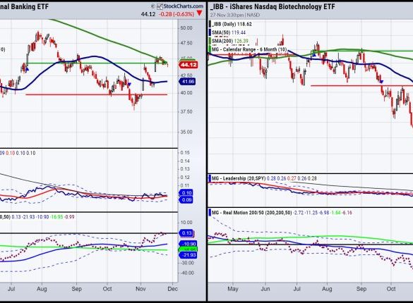Screen dimensions: 413x303
Task: Click the 'SMA(50) 119.44' legend text
Action: click(x=229, y=32)
